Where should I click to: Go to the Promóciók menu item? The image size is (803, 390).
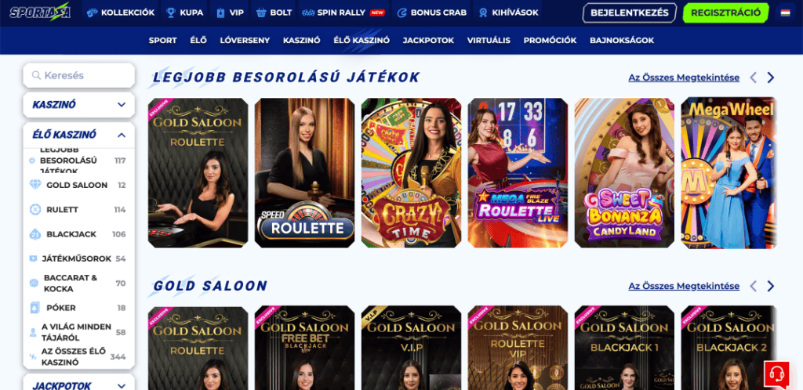(x=550, y=41)
